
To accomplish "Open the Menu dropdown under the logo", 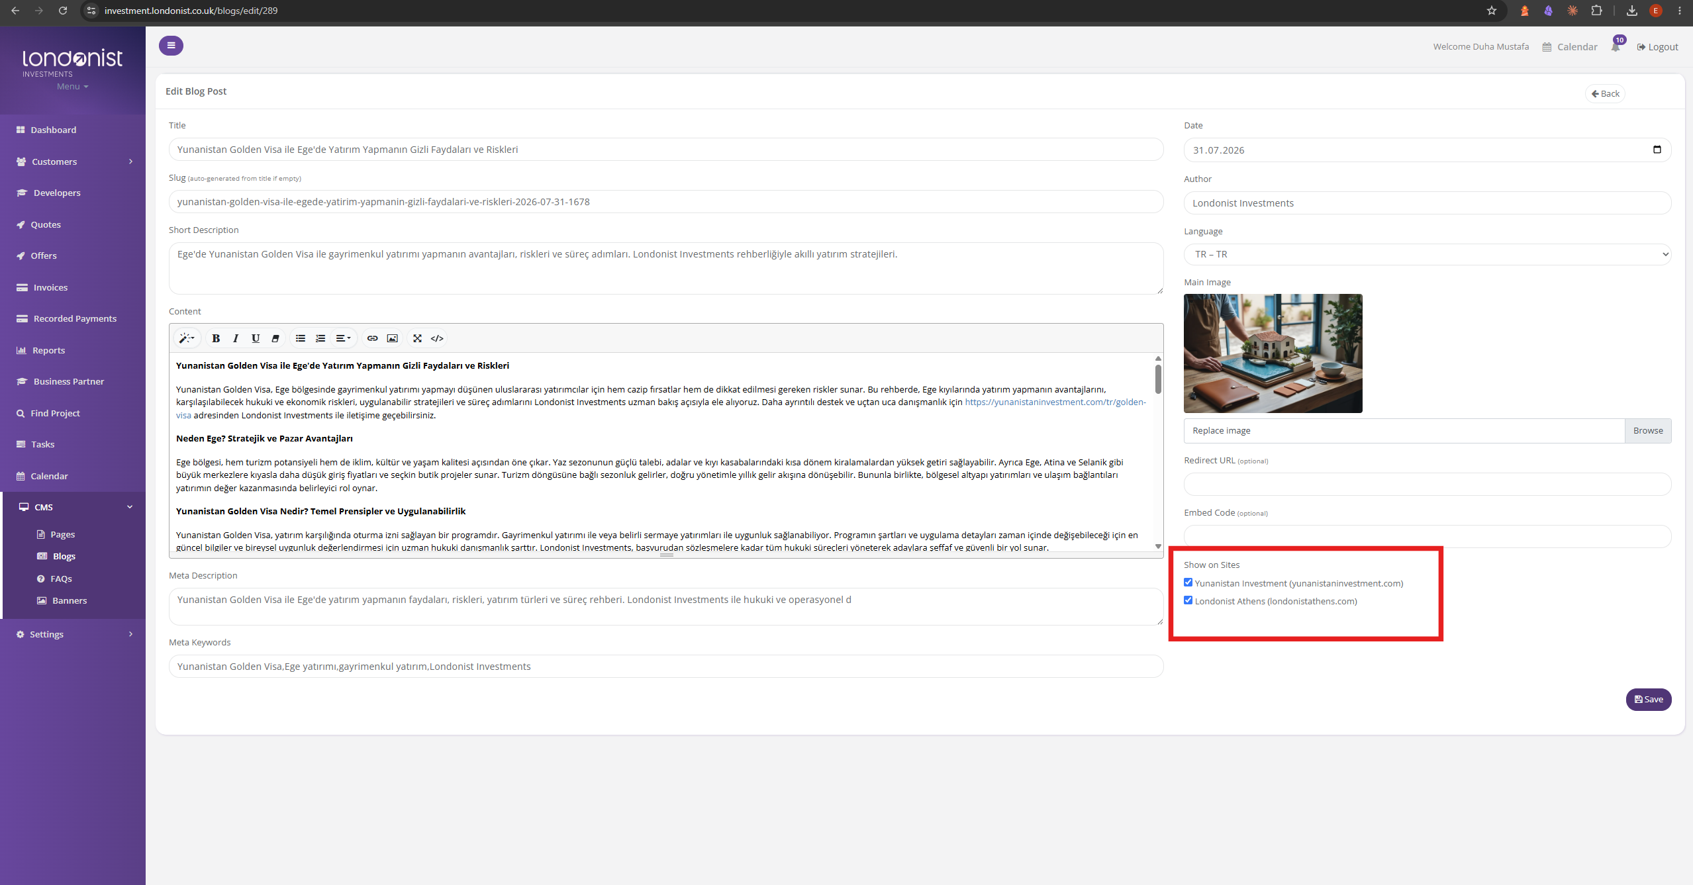I will 72,87.
